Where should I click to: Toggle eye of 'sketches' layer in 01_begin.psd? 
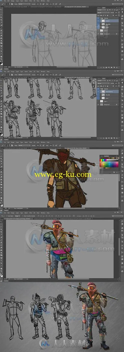pos(98,21)
